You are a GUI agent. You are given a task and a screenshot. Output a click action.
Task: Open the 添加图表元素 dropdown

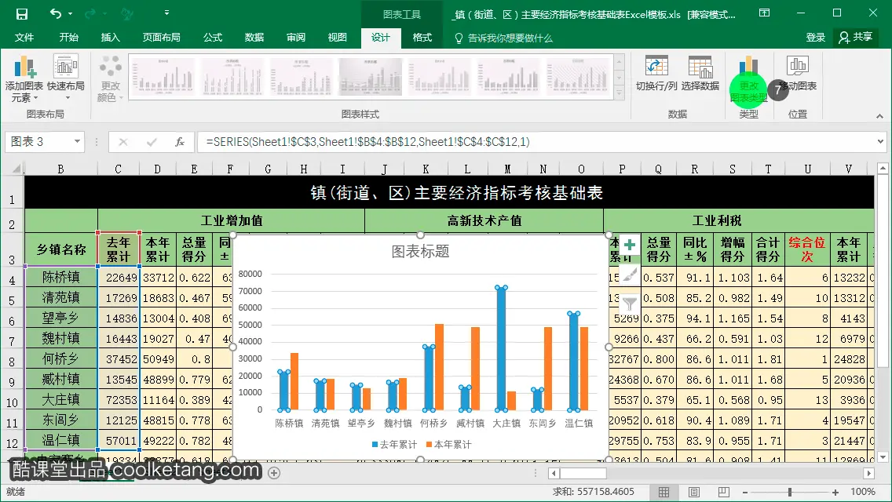click(x=24, y=78)
